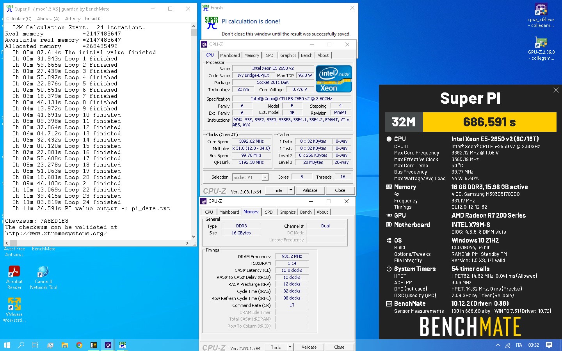
Task: Expand Tools dropdown arrow in lower CPU-Z
Action: coord(290,347)
